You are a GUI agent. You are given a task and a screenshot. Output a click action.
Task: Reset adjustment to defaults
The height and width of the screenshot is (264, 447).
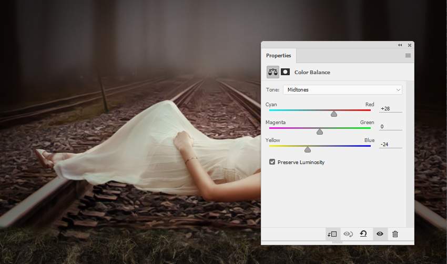363,234
